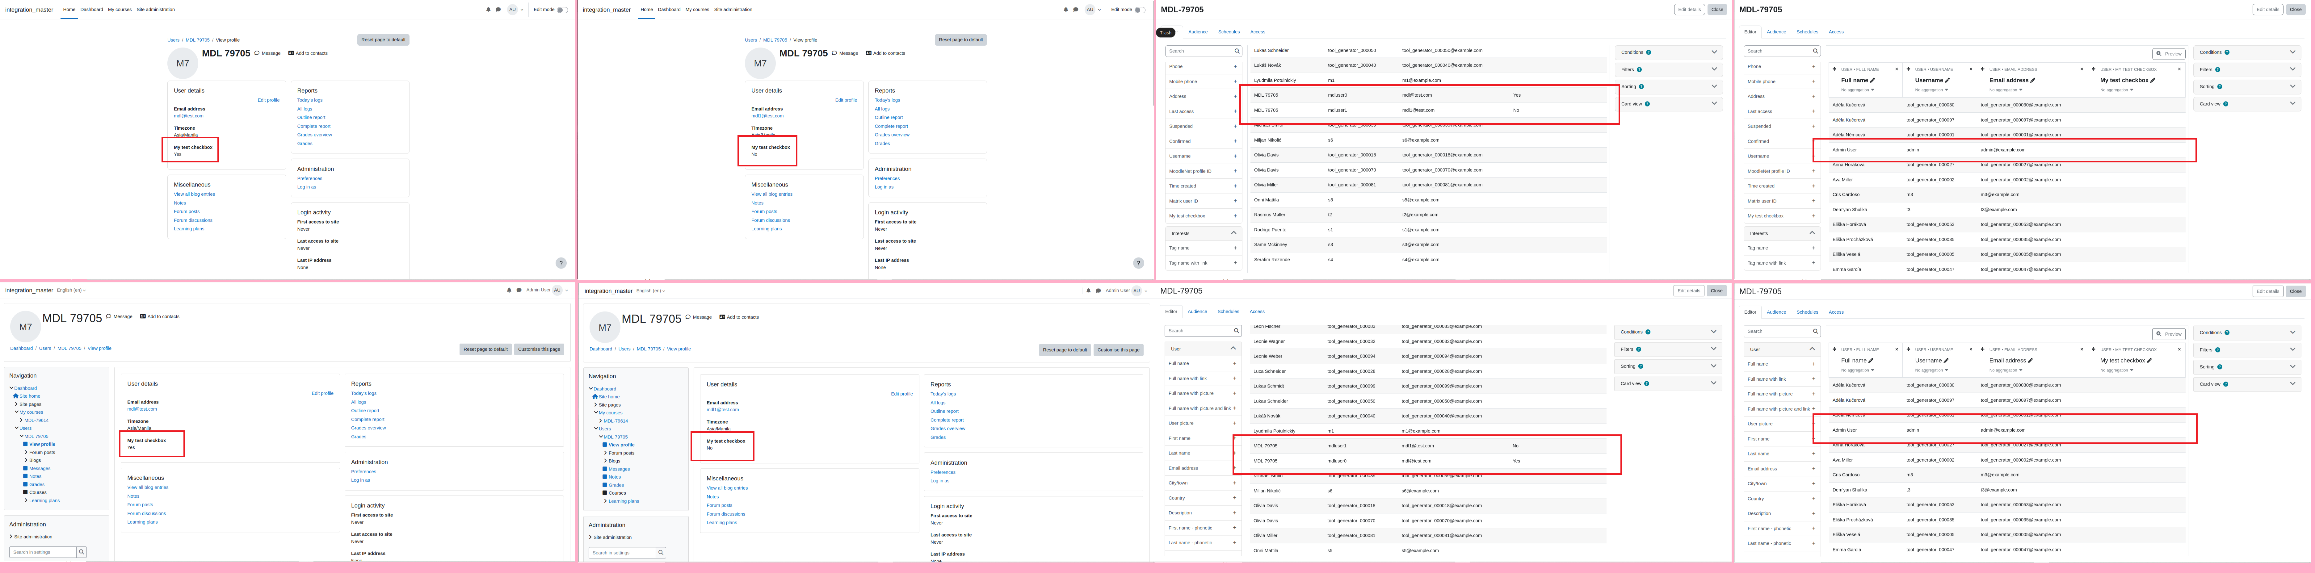The height and width of the screenshot is (573, 2315).
Task: Click settings search magnifier, mdl1@test.com profile with Navigation block
Action: [x=661, y=552]
